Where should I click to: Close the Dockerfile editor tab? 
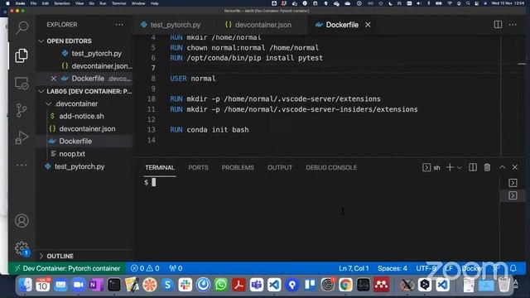368,25
